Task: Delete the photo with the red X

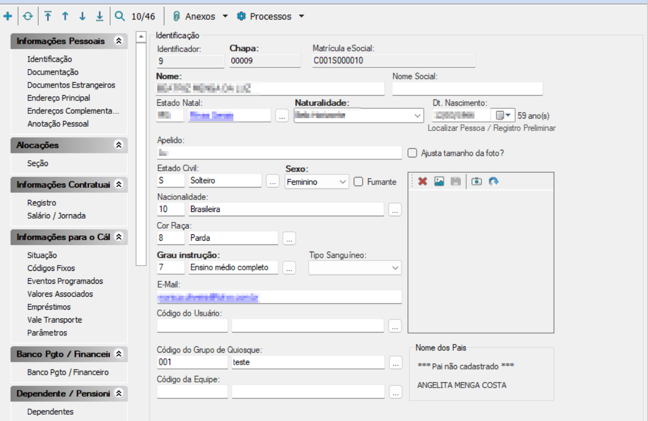Action: pos(423,181)
